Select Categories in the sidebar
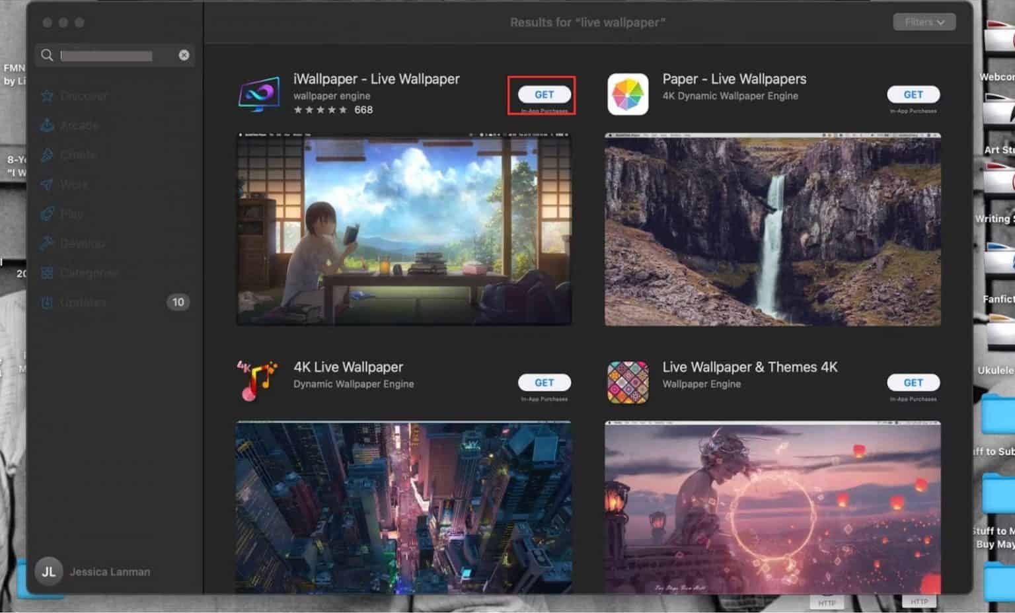 coord(89,273)
